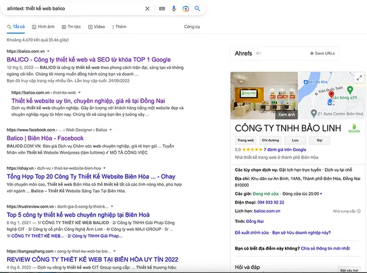Click Bạn sở hữu doanh nghiệp này link
Screen dimensions: 367x273
(x=302, y=233)
